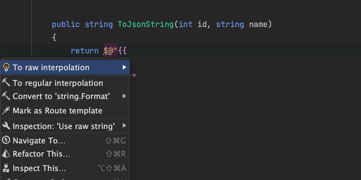The width and height of the screenshot is (361, 180).
Task: Click the wrench icon beside Inspection: 'Use raw string'
Action: pyautogui.click(x=6, y=126)
